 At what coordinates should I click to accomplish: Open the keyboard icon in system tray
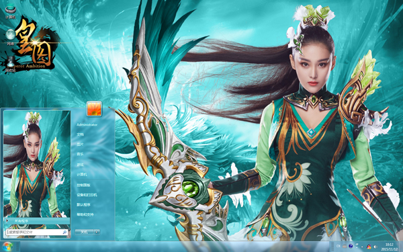point(345,246)
